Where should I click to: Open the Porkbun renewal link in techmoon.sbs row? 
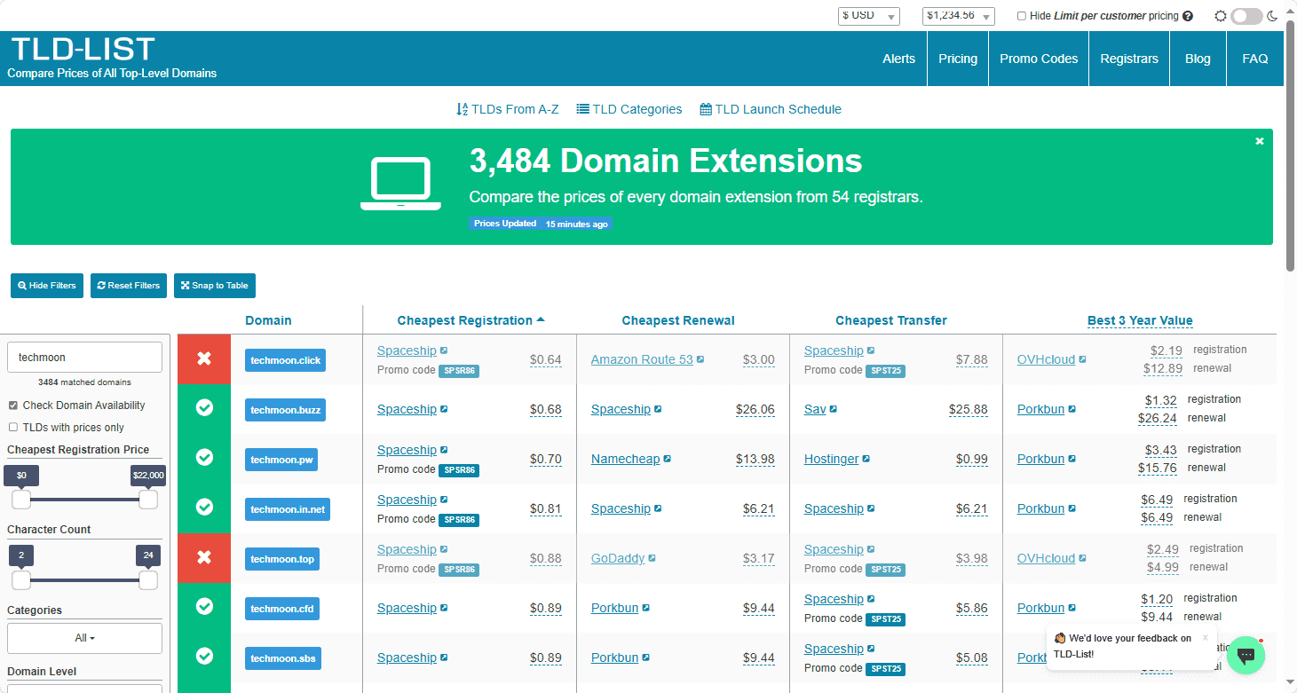pos(614,658)
